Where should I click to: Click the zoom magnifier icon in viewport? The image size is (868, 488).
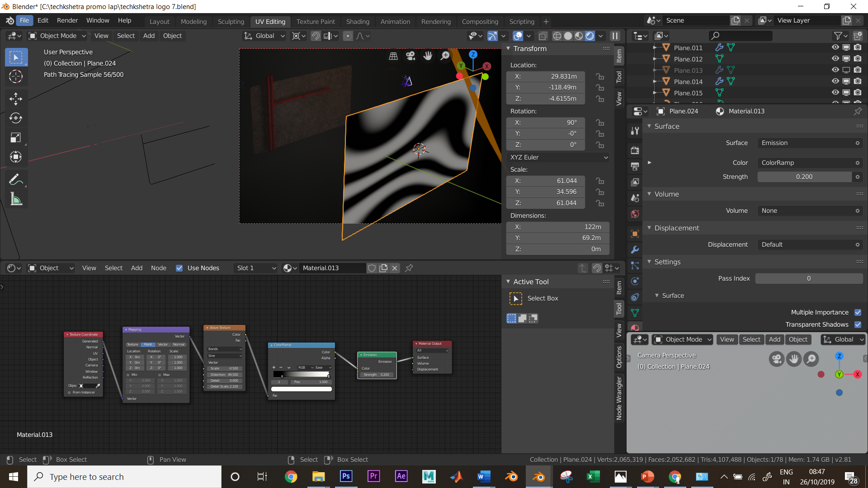click(445, 56)
